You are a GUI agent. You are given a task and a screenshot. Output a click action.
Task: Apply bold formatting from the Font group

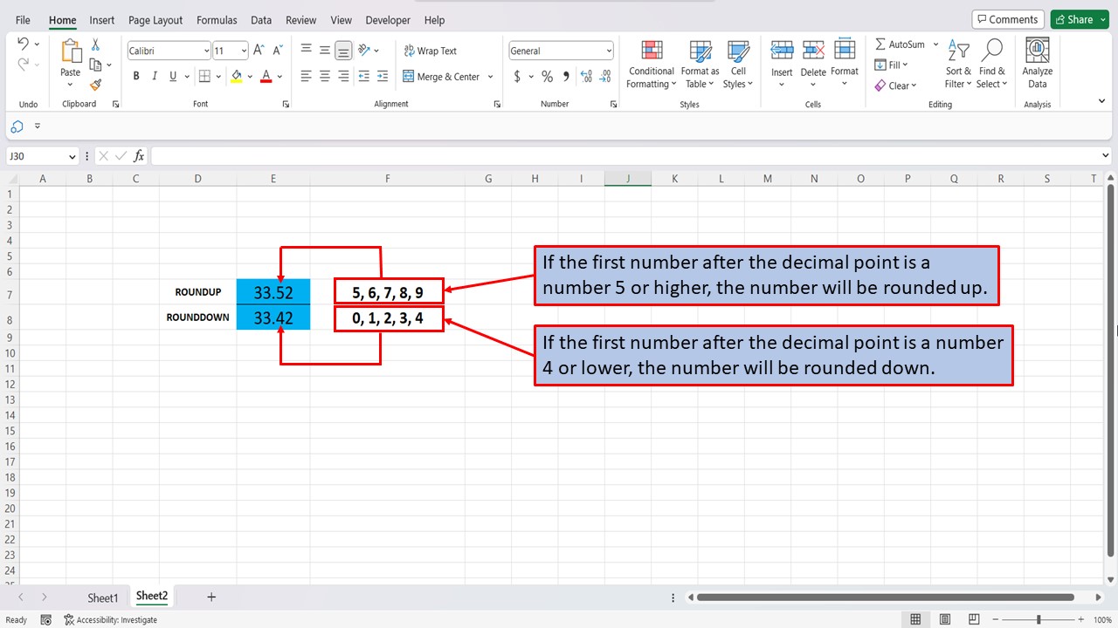[135, 76]
